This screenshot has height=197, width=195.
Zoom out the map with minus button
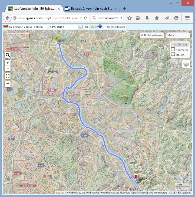(8, 68)
